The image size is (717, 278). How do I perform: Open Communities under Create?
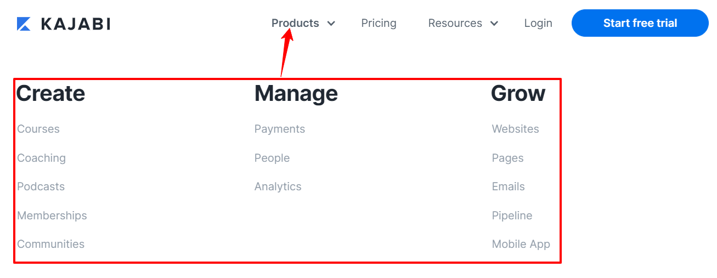click(x=50, y=244)
